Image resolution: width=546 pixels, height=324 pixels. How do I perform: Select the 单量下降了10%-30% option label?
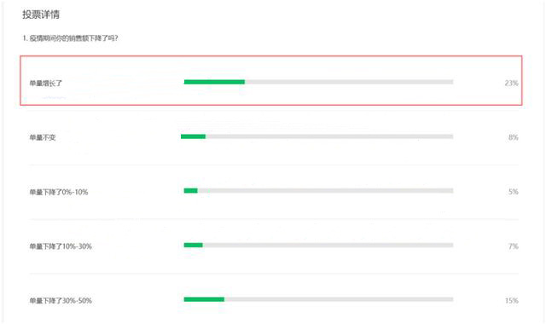(x=61, y=246)
